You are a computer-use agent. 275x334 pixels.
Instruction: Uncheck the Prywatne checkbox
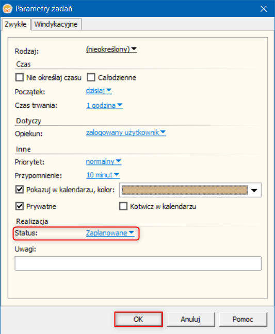point(20,206)
